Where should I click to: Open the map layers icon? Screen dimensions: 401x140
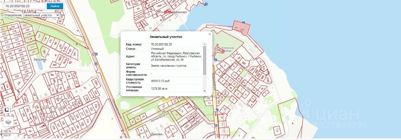[x=8, y=122]
